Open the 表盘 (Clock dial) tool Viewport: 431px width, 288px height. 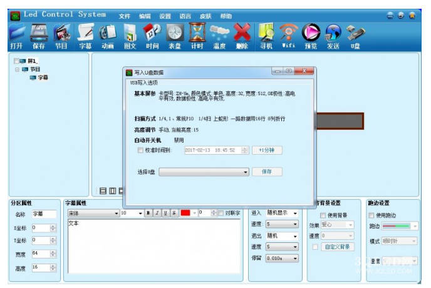pos(175,34)
